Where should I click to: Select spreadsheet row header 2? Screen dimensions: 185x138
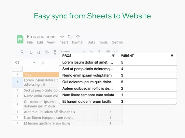pyautogui.click(x=17, y=82)
